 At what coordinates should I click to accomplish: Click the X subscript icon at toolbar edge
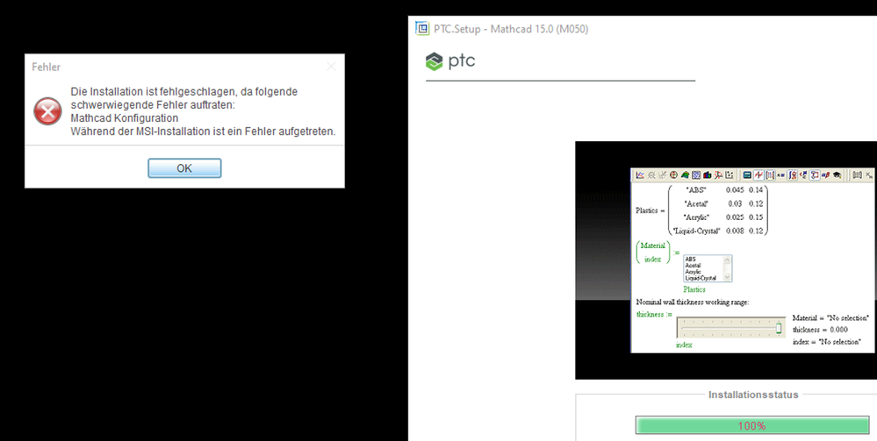coord(869,175)
